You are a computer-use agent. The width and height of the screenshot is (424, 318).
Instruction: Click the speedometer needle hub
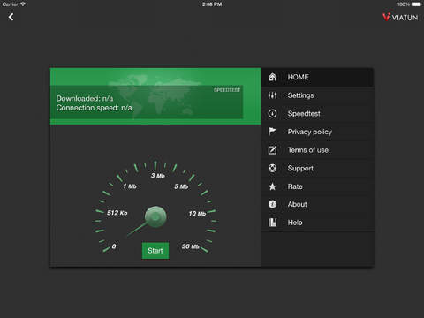click(x=155, y=217)
